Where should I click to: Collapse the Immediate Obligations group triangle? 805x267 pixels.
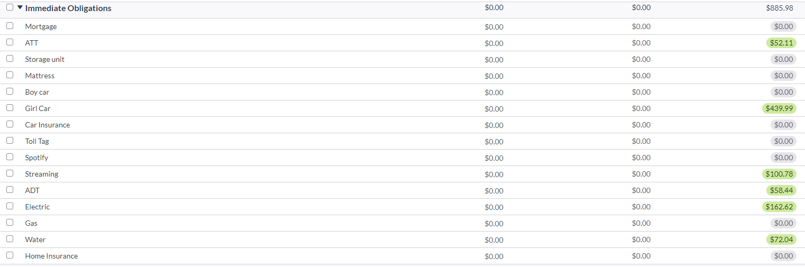point(20,8)
